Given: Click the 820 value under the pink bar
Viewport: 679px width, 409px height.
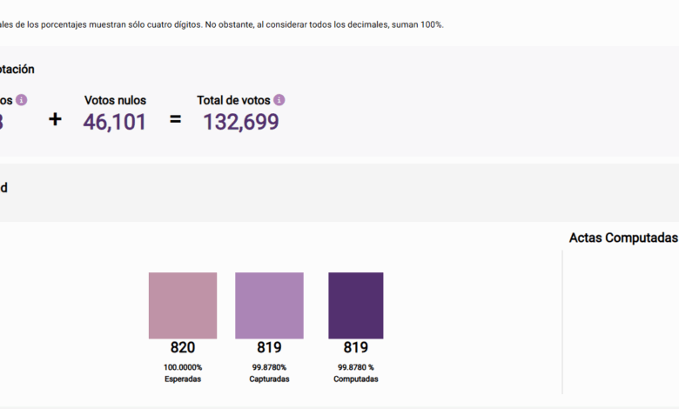Looking at the screenshot, I should pos(183,348).
